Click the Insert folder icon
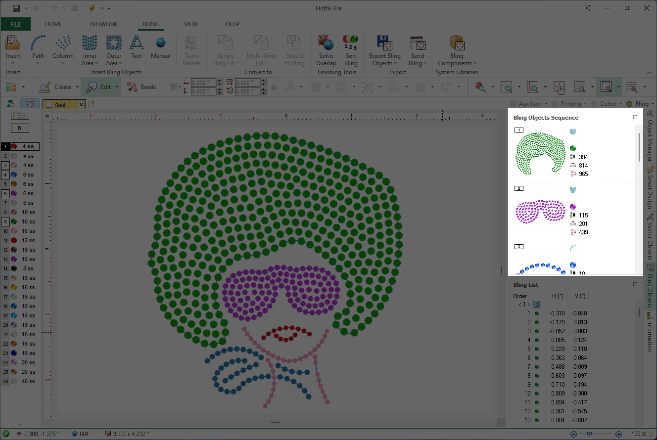Screen dimensions: 657x440 tap(13, 43)
